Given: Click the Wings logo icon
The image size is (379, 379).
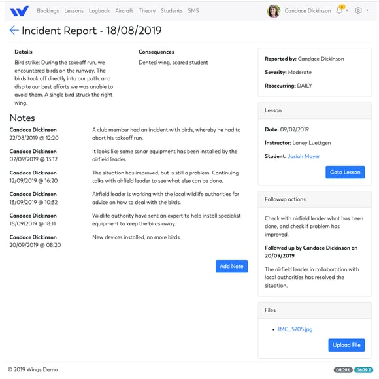Looking at the screenshot, I should (20, 11).
